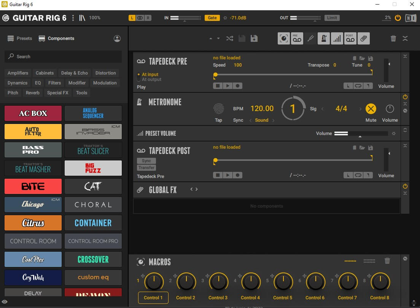This screenshot has height=308, width=420.
Task: Stop playback in Tapedeck Post
Action: click(x=218, y=175)
